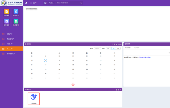This screenshot has width=170, height=108.
Task: Select date 29 in the calendar
Action: (32, 74)
